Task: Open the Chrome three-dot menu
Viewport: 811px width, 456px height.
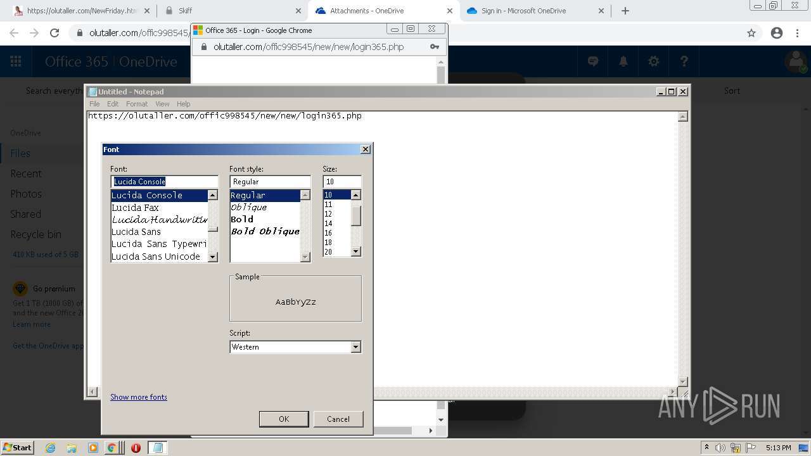Action: [798, 33]
